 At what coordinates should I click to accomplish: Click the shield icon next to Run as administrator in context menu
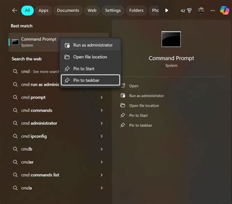point(67,45)
